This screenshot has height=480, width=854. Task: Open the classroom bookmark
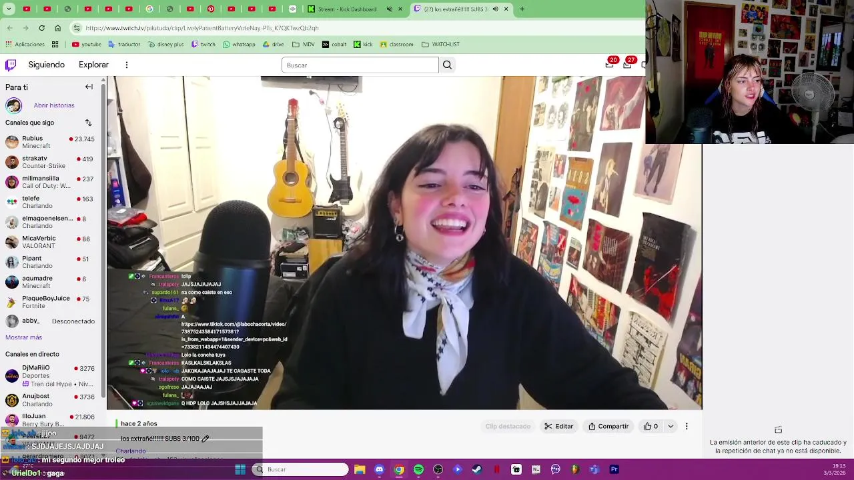coord(396,45)
